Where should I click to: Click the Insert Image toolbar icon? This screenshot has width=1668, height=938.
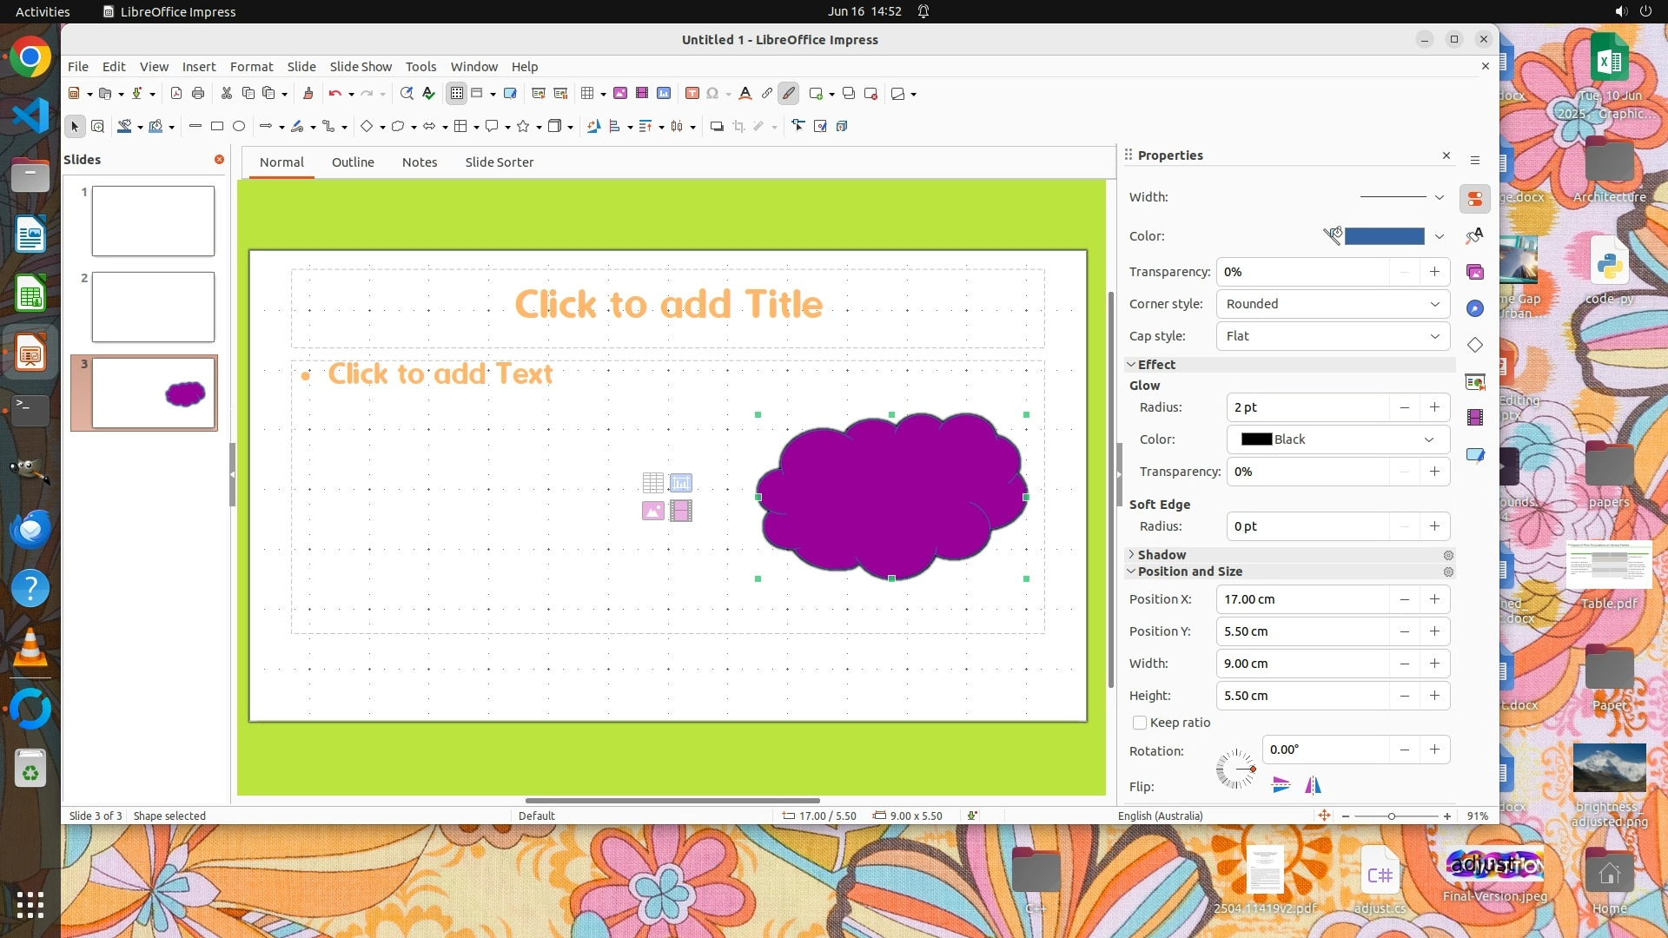[620, 94]
